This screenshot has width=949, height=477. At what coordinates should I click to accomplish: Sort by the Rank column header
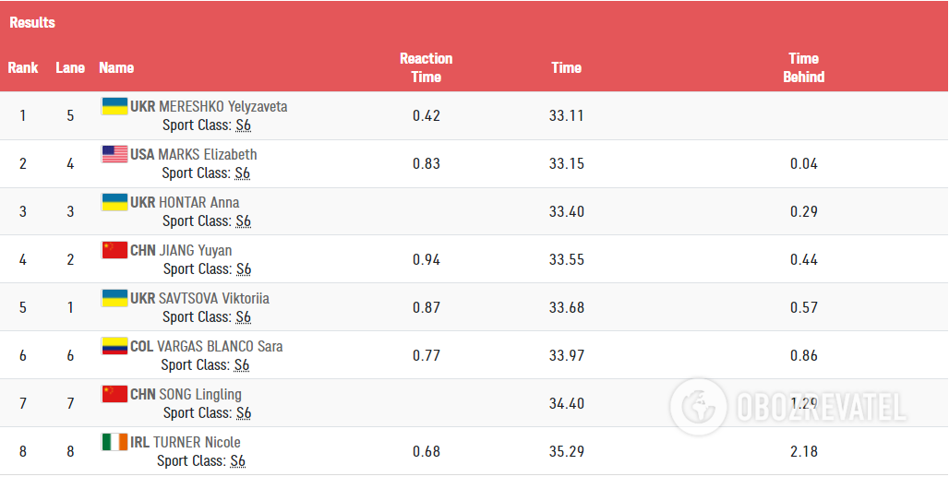23,67
